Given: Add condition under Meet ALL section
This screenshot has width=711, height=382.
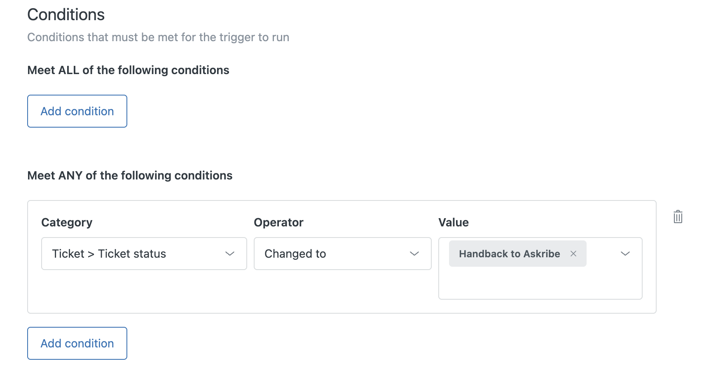Looking at the screenshot, I should pyautogui.click(x=77, y=111).
